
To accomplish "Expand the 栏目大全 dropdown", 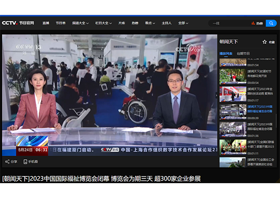I will click(103, 23).
